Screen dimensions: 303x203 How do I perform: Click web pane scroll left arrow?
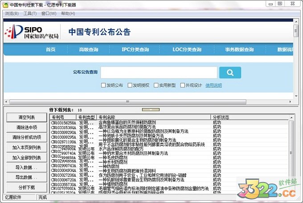tap(6, 101)
